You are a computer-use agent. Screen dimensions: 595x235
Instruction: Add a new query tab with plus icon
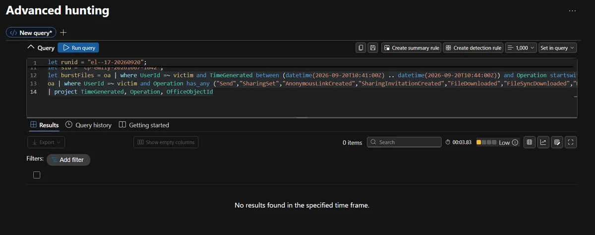pos(63,33)
